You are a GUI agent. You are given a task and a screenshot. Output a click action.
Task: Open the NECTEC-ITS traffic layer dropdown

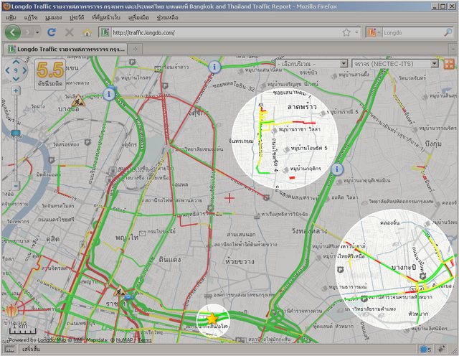point(395,64)
